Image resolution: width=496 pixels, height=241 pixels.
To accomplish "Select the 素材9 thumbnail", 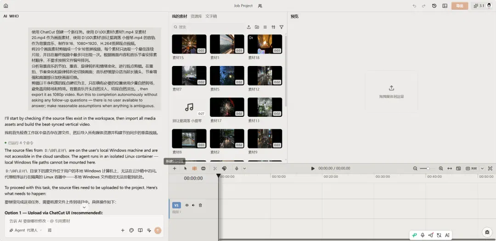I will point(265,139).
